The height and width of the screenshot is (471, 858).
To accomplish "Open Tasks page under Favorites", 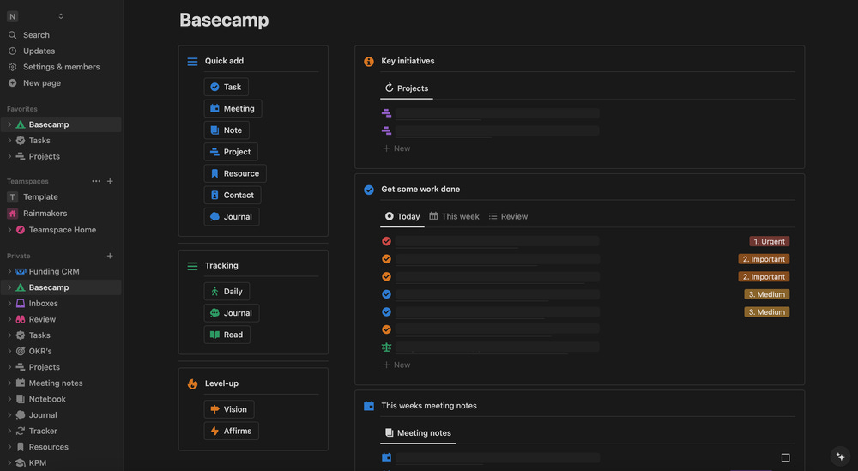I will (x=39, y=141).
